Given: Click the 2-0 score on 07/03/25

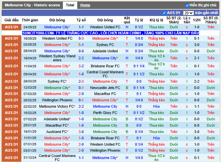Looking at the screenshot, I should 81,94.
